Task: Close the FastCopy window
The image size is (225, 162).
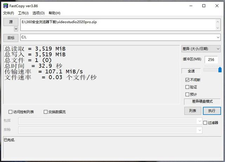Action: (217, 6)
